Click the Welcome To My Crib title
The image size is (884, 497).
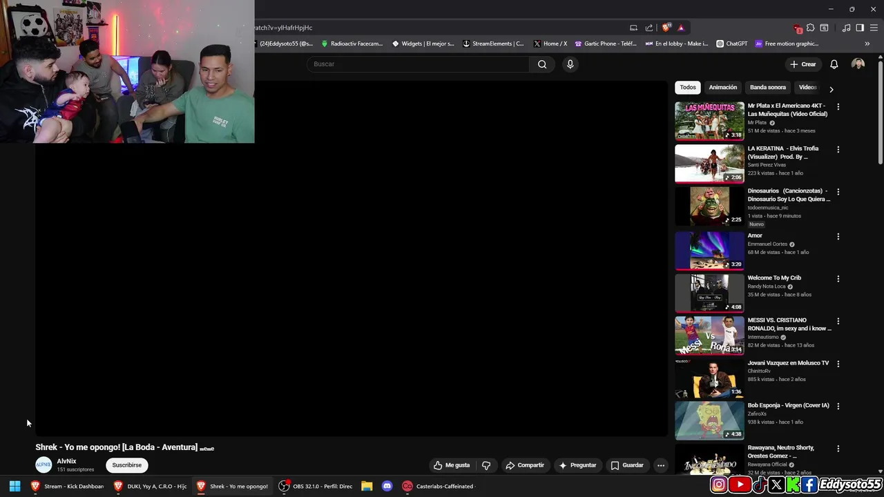tap(774, 277)
